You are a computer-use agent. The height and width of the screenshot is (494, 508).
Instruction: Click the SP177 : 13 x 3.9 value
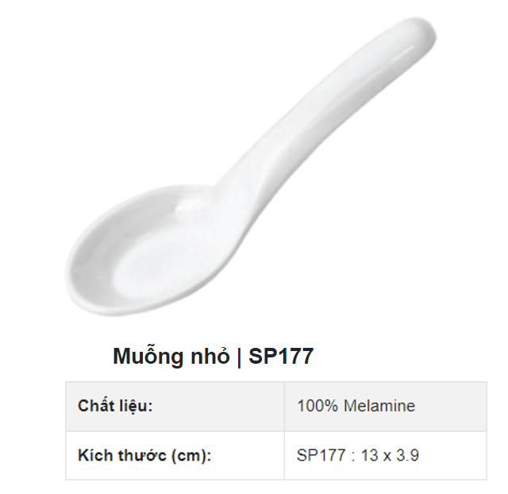(358, 456)
